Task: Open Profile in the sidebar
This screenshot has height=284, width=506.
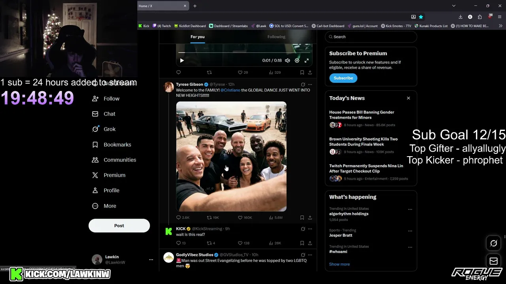Action: point(106,190)
